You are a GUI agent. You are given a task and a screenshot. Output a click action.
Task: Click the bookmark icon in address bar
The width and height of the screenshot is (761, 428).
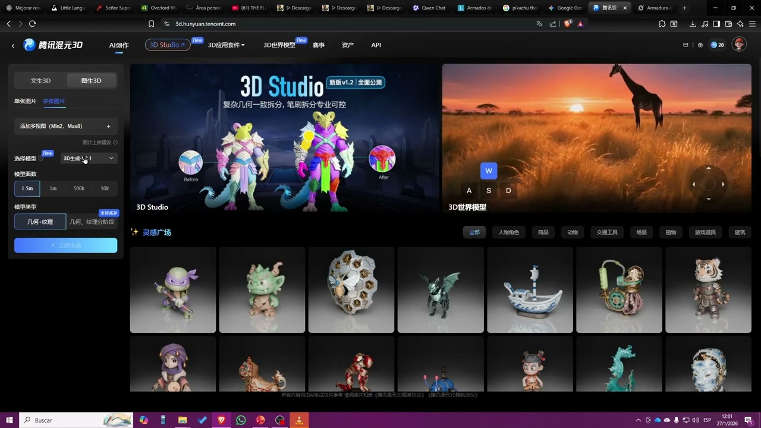(151, 24)
